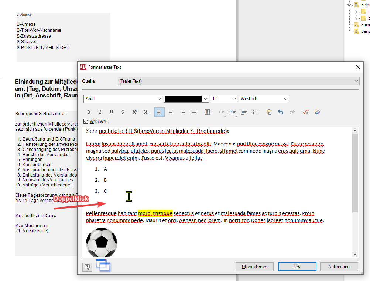This screenshot has width=370, height=281.
Task: Apply italic formatting
Action: point(100,112)
